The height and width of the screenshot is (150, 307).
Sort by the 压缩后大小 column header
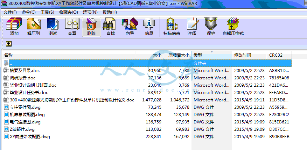[x=177, y=55]
